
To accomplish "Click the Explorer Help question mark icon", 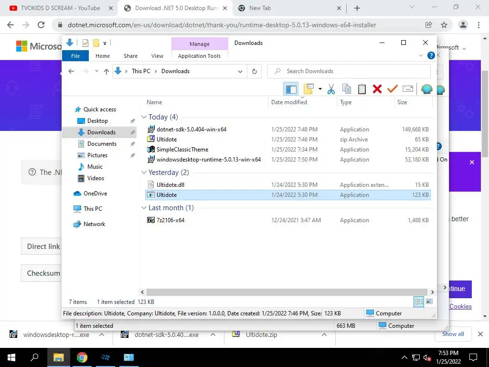I will [431, 55].
